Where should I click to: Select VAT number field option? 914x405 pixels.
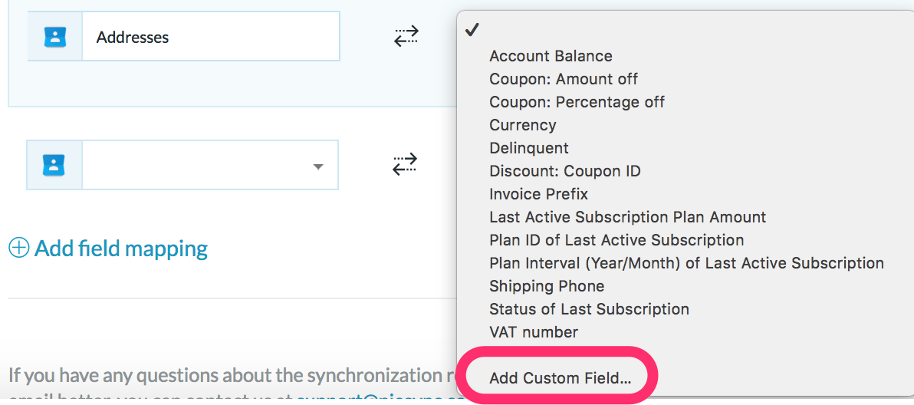[x=534, y=332]
